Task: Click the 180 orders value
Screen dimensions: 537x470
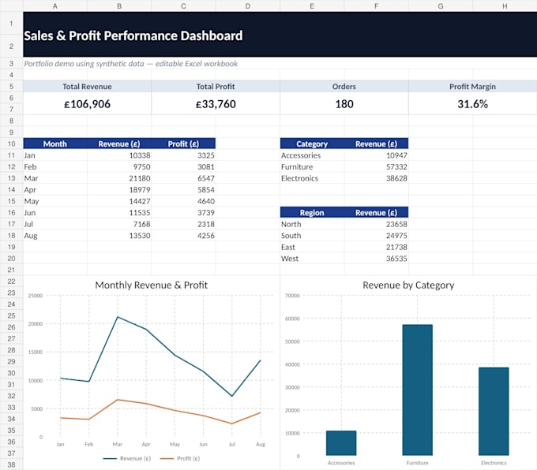Action: [x=344, y=104]
